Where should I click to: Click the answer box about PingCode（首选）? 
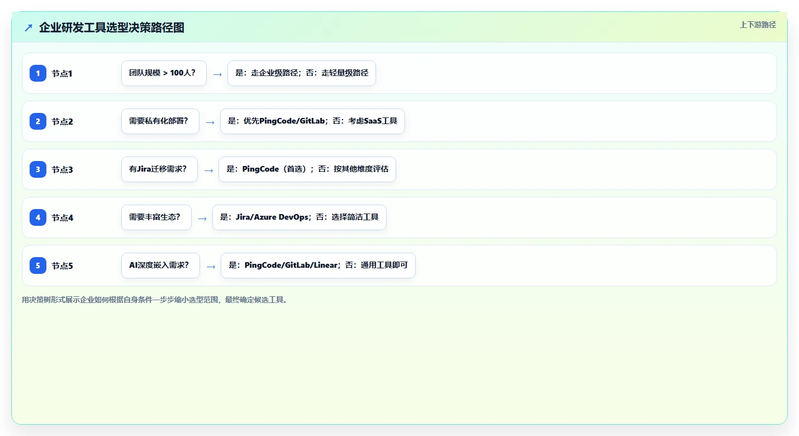click(x=307, y=169)
